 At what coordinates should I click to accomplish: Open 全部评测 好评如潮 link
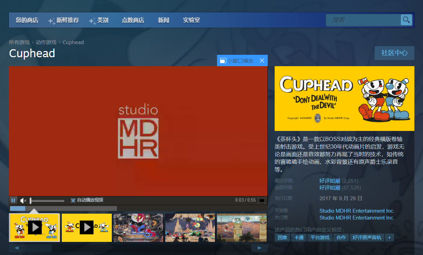pos(330,188)
